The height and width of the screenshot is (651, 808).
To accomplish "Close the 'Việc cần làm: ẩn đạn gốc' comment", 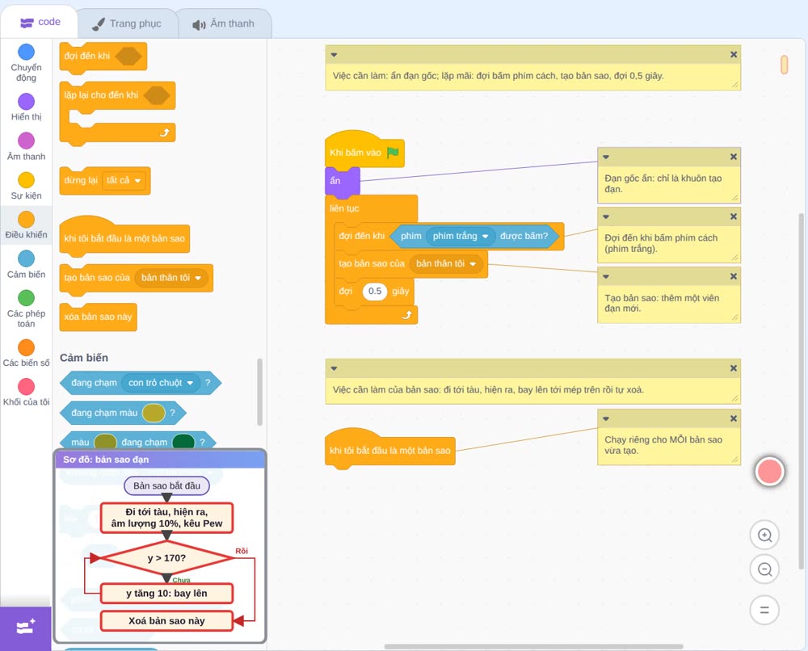I will click(x=734, y=55).
